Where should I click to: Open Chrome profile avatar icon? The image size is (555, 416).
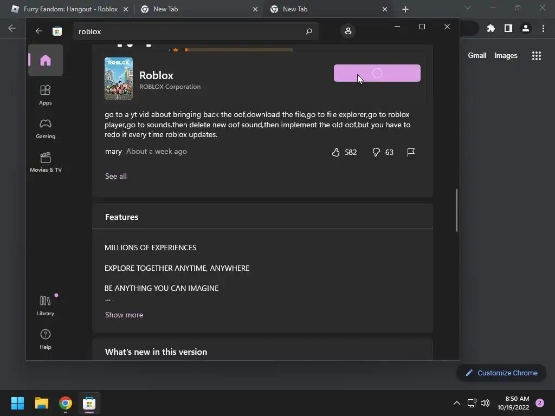(526, 28)
